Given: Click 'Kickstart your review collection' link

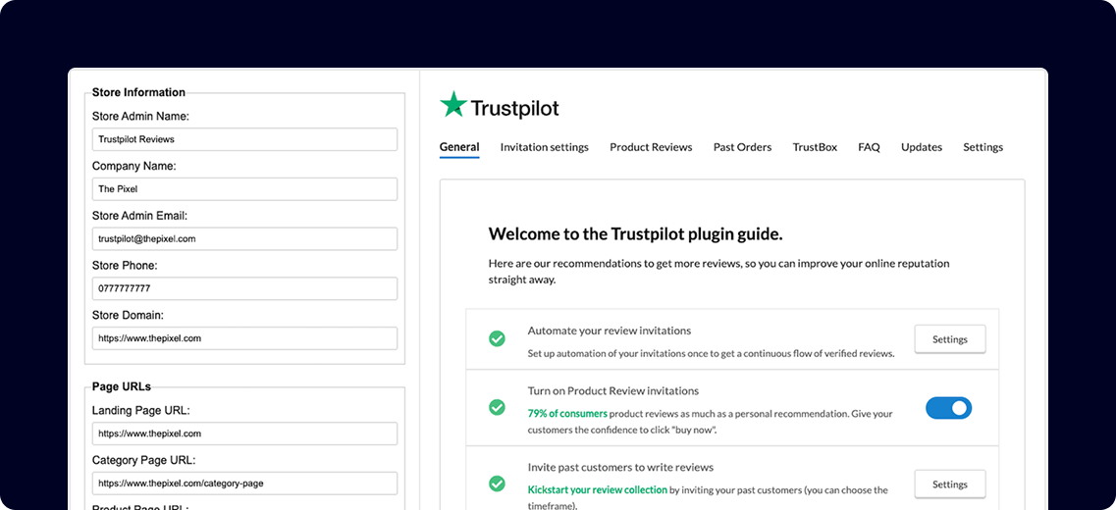Looking at the screenshot, I should pyautogui.click(x=598, y=489).
